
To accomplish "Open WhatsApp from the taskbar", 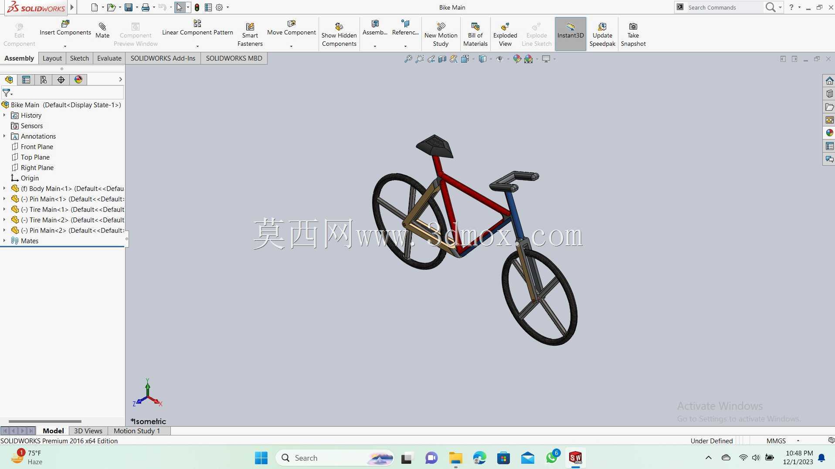I will tap(552, 458).
